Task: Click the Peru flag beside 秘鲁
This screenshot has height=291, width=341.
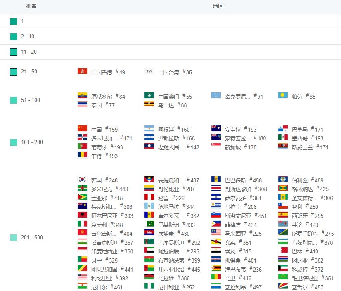Action: pyautogui.click(x=149, y=197)
